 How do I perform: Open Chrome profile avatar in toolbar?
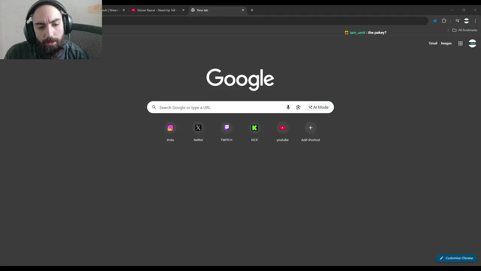pos(466,21)
